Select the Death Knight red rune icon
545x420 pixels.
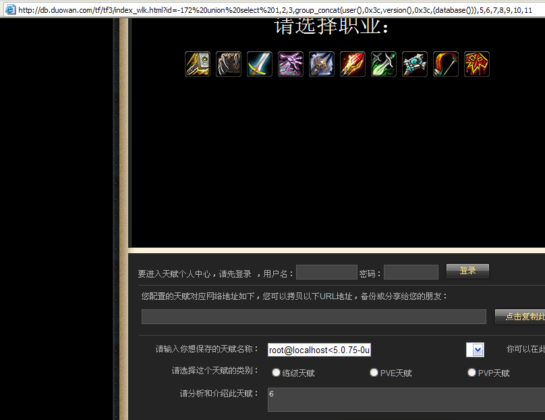click(x=476, y=64)
